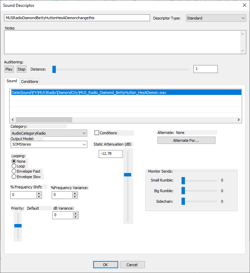Click the %Frequency Variance down arrow
250x273 pixels.
(x=75, y=197)
